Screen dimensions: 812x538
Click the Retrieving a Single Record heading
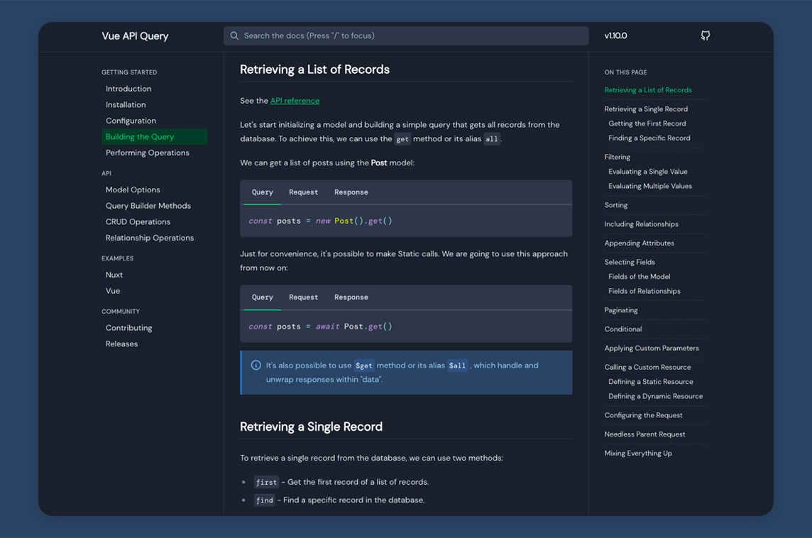point(311,427)
